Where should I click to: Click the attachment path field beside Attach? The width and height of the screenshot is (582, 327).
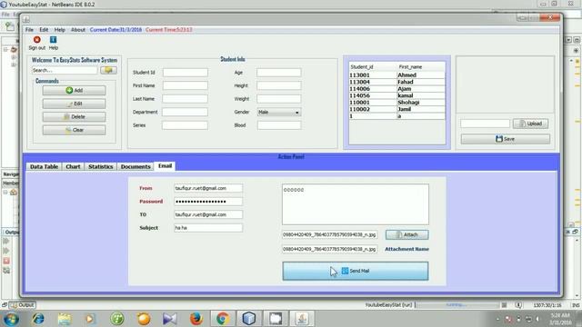pos(329,234)
